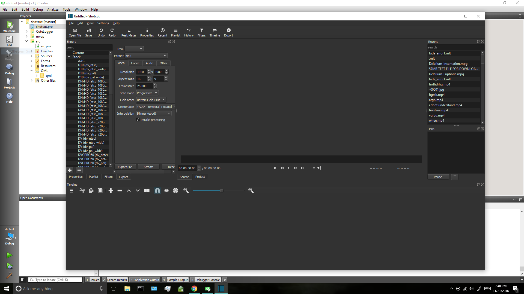Uncheck Parallel processing checkbox
Image resolution: width=524 pixels, height=294 pixels.
point(138,120)
